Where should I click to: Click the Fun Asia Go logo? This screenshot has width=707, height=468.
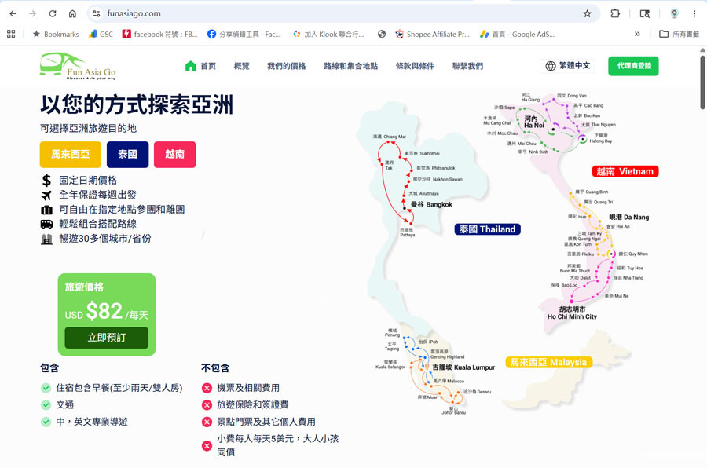click(78, 66)
